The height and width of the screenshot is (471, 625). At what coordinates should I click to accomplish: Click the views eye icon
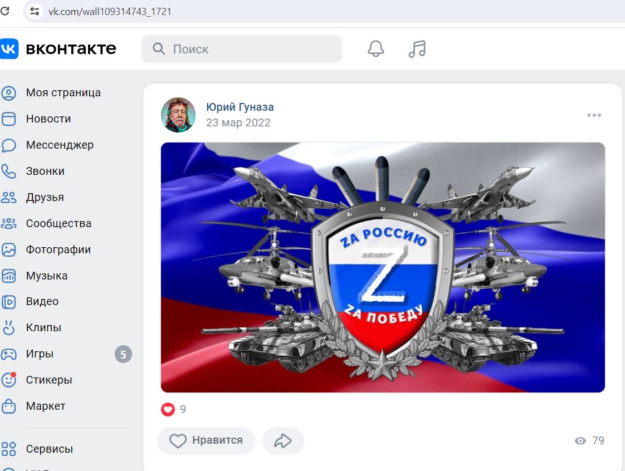(580, 441)
